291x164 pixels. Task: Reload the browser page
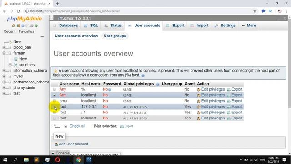pos(18,11)
